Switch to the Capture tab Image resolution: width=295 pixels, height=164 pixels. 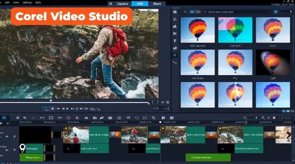(x=122, y=4)
